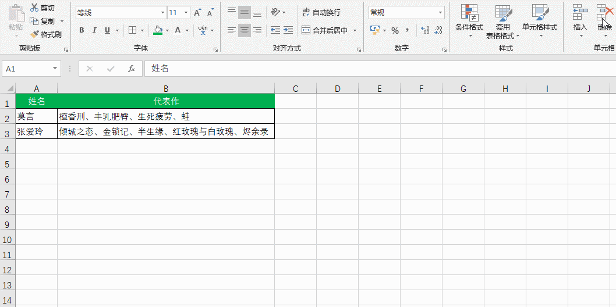Toggle Italic formatting
Image resolution: width=616 pixels, height=307 pixels.
[94, 30]
